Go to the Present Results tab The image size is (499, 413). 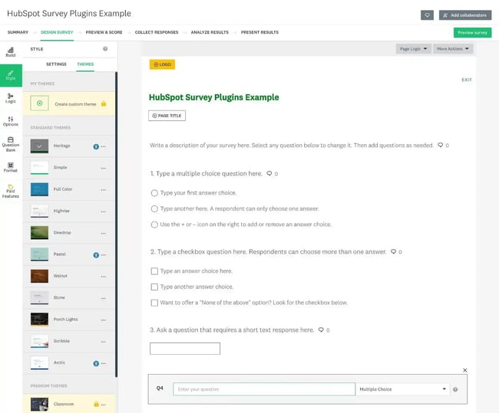[259, 32]
